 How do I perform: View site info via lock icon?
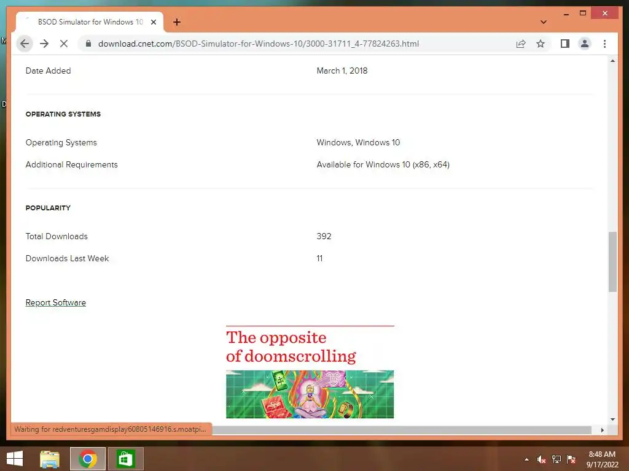click(x=88, y=44)
